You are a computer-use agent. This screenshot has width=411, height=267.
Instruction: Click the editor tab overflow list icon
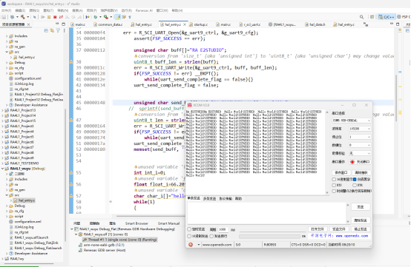point(366,24)
